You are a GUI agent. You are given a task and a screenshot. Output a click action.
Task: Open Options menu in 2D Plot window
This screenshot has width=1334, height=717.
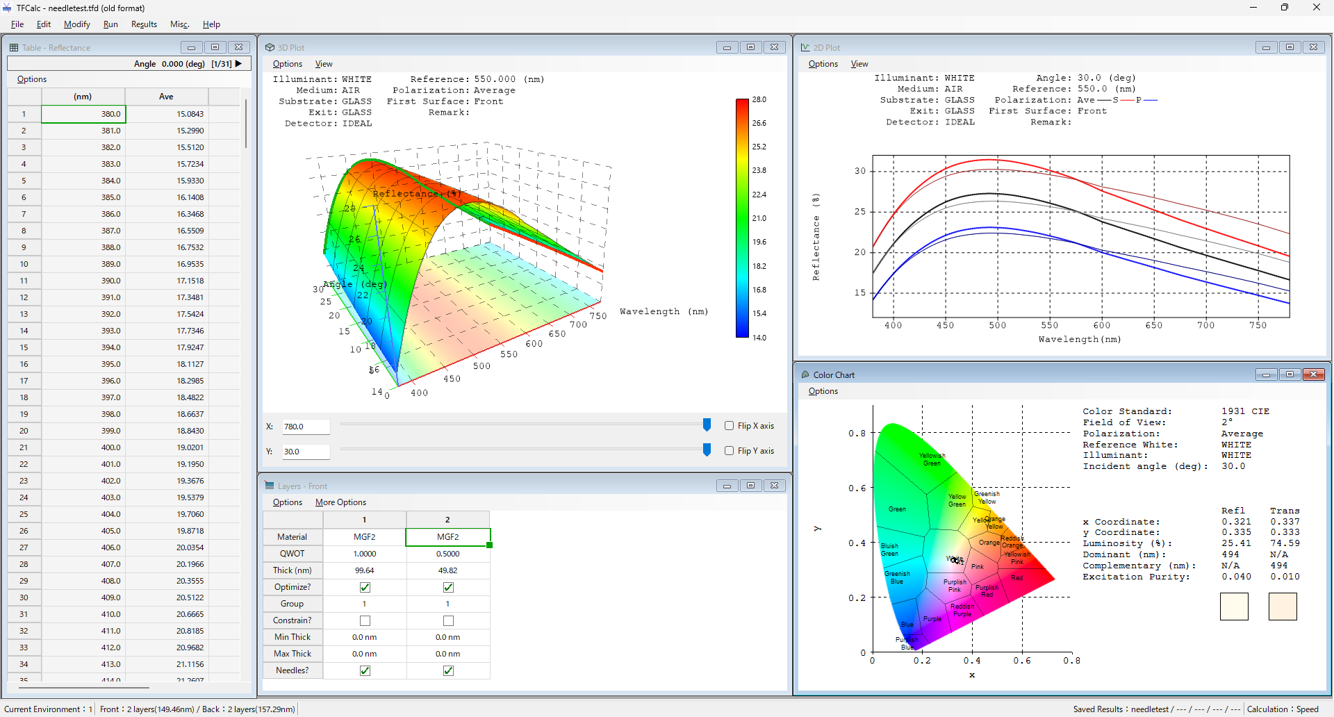[823, 64]
